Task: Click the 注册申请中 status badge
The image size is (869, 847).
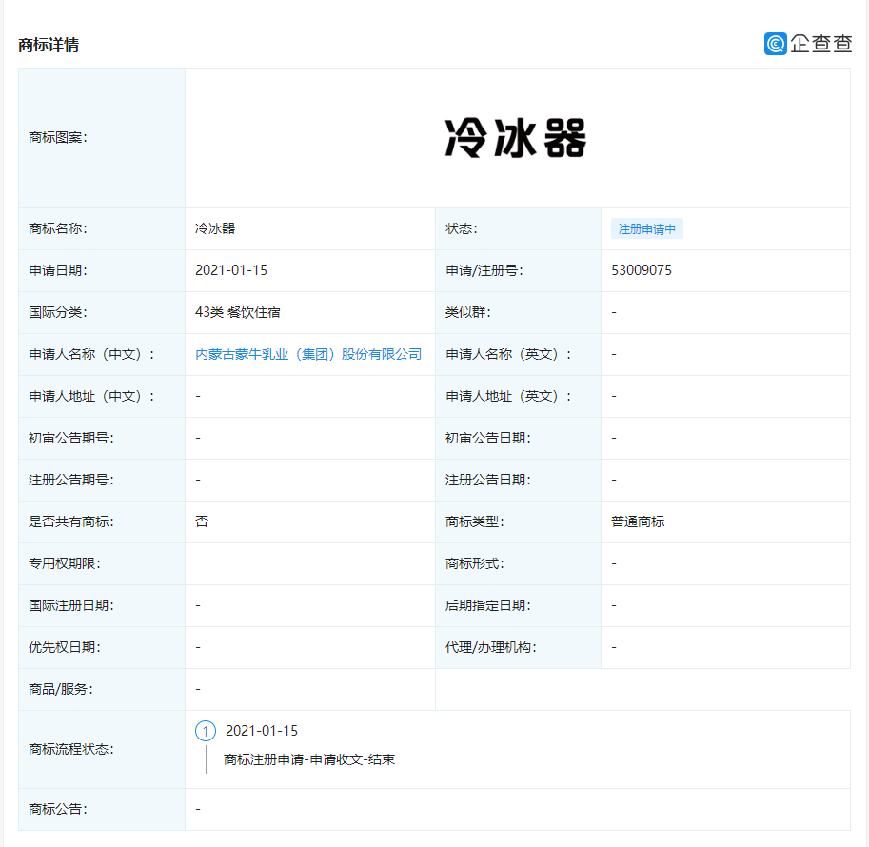Action: (x=647, y=229)
